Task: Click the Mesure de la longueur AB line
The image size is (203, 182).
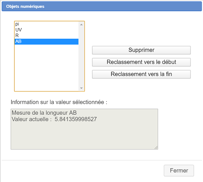Action: pyautogui.click(x=44, y=113)
